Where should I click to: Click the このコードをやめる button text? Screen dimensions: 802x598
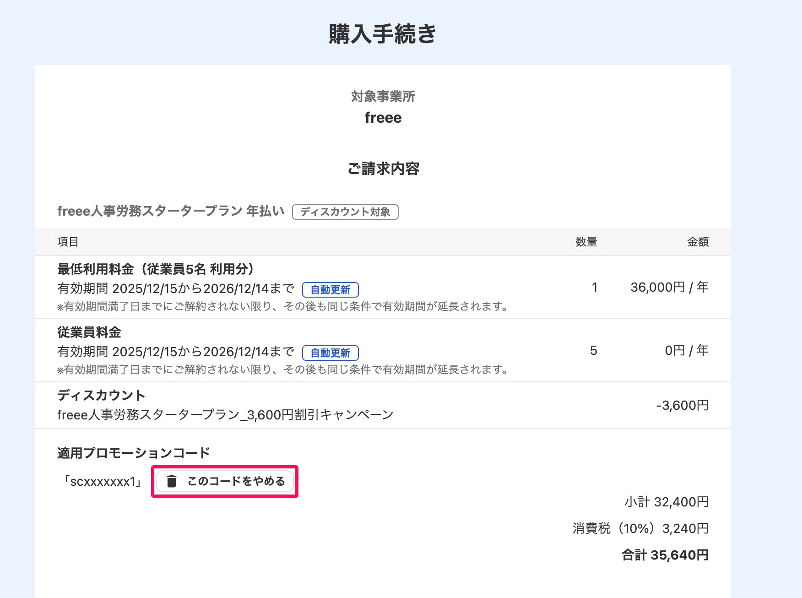(x=236, y=481)
